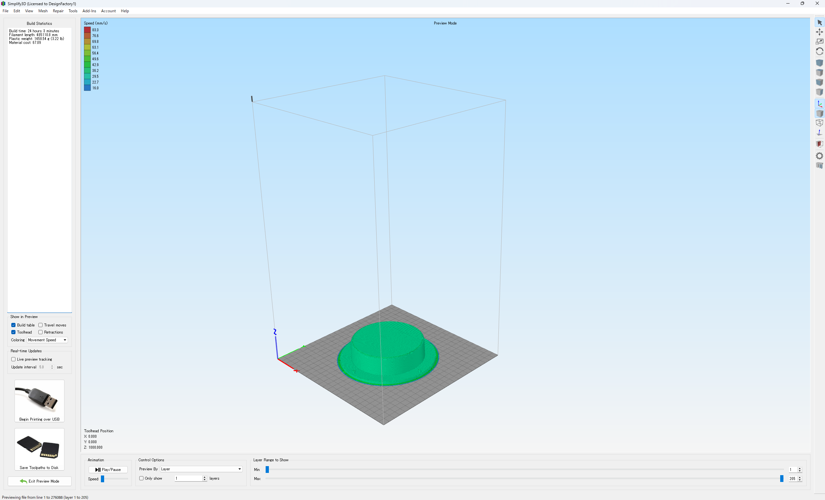Open the View menu

29,11
